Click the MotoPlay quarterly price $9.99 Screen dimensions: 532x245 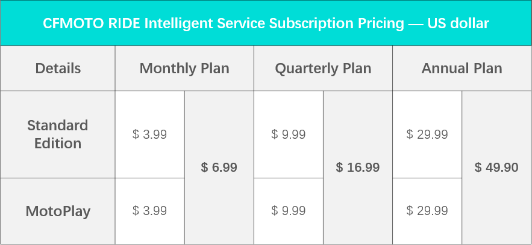289,211
